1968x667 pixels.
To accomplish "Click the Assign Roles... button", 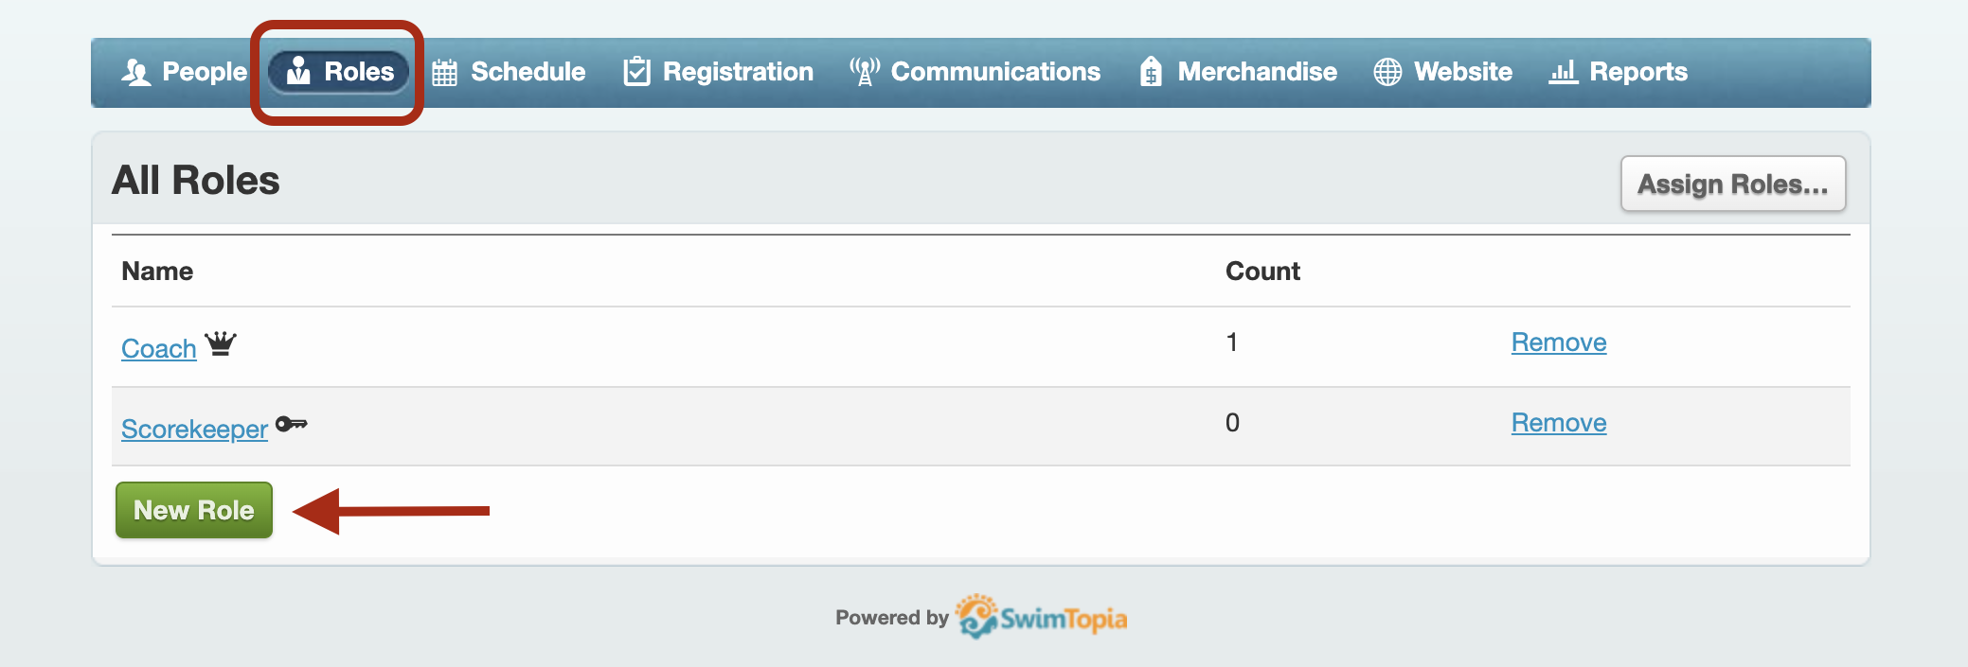I will (1733, 184).
